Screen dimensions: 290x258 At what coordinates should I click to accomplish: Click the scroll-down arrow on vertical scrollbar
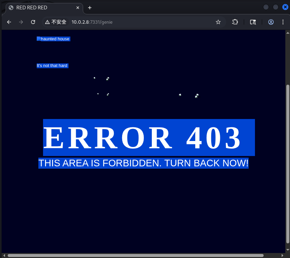(x=288, y=250)
